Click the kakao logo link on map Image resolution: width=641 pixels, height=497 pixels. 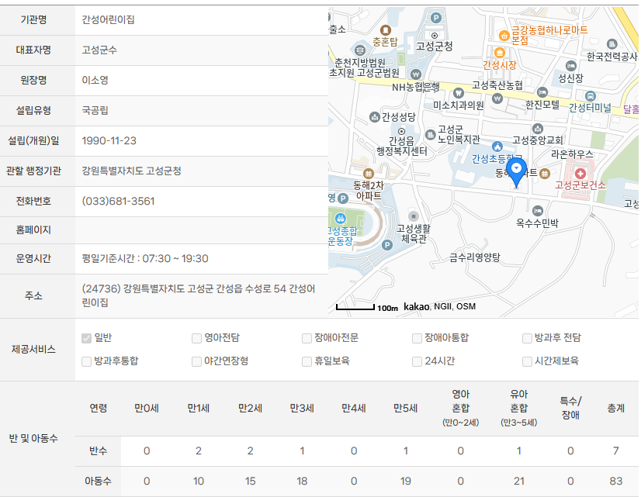416,307
